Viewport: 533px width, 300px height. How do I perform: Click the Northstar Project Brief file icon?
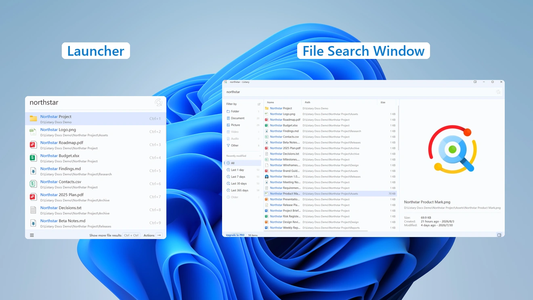[266, 211]
